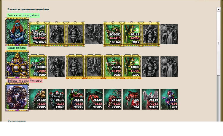Select gafach's archer unit showing 1052682
The width and height of the screenshot is (223, 136).
113,34
